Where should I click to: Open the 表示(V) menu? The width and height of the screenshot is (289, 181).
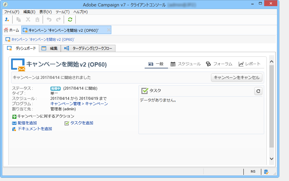[x=46, y=12]
